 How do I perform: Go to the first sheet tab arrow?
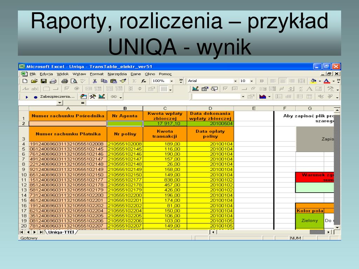click(x=21, y=232)
